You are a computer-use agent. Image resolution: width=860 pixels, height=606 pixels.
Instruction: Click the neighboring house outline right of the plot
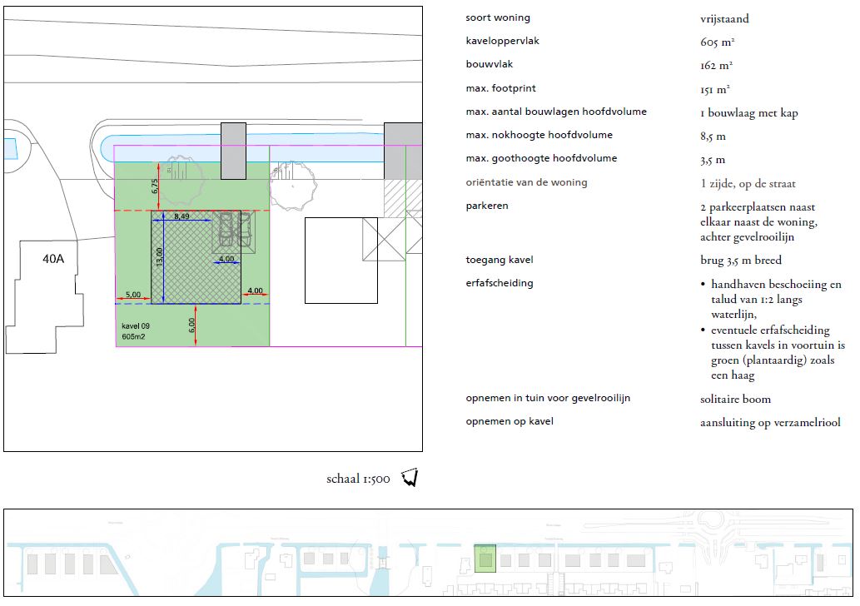[x=341, y=261]
